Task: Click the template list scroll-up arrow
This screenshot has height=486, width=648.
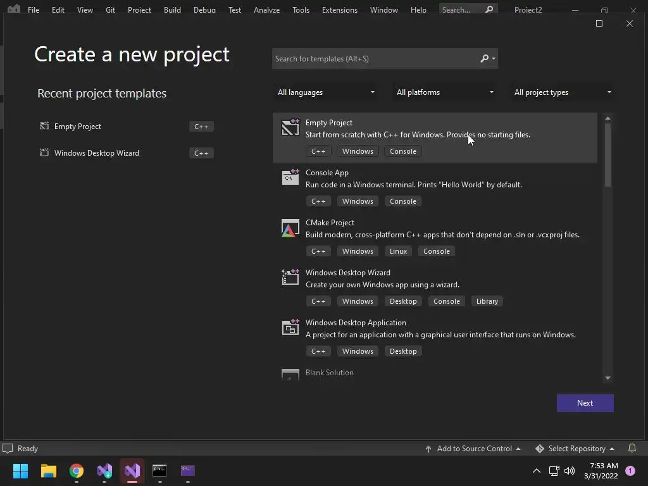Action: [607, 118]
